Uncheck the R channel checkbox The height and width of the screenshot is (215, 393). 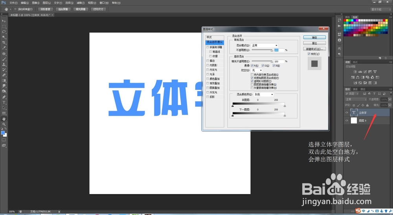pyautogui.click(x=252, y=65)
